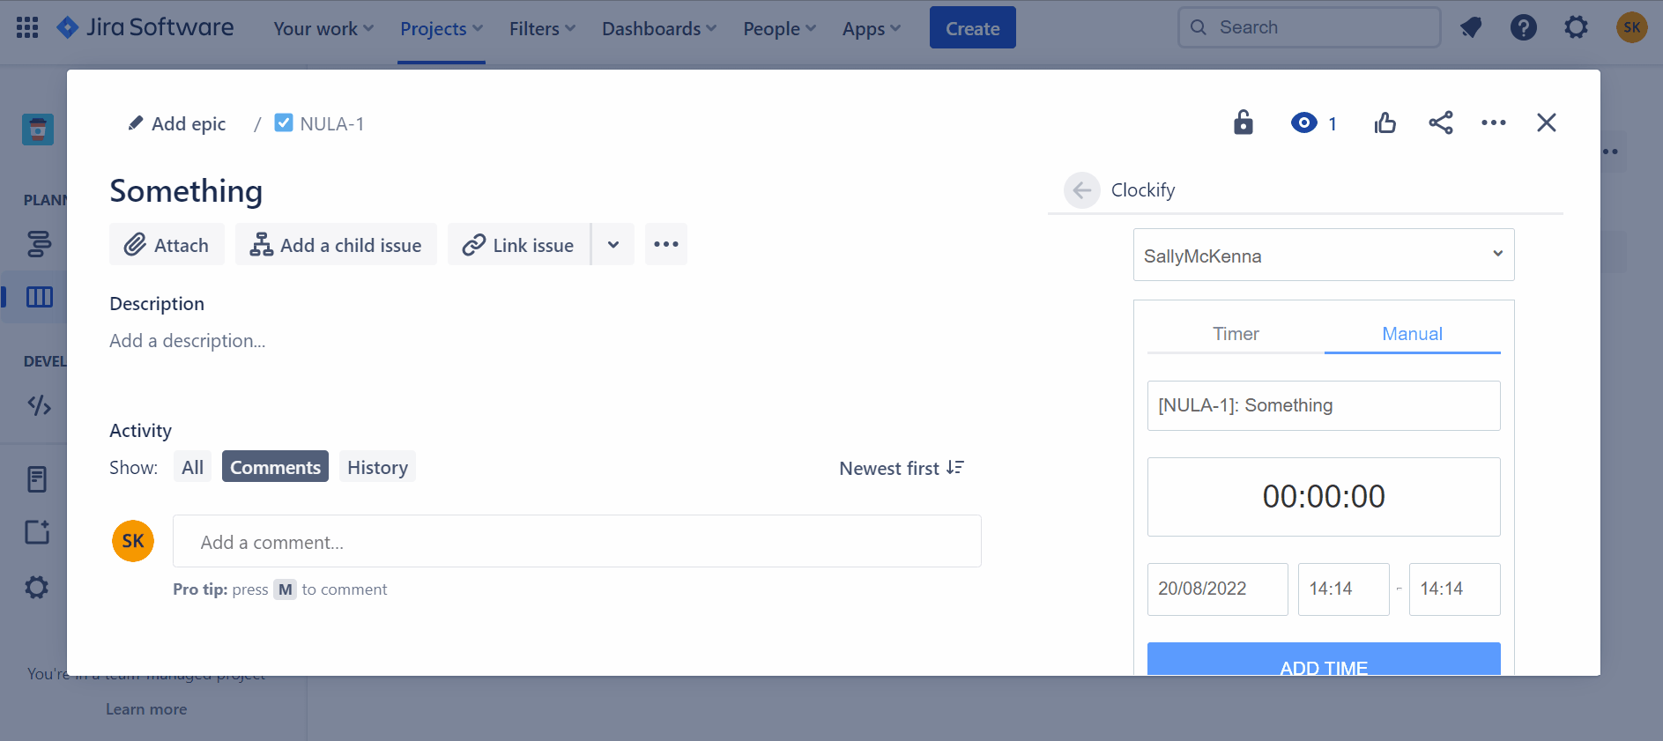Click the 20/08/2022 date field

(1217, 589)
